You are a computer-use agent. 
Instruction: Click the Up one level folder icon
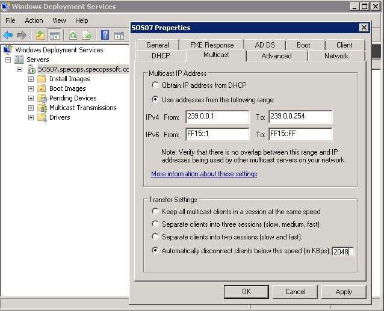(40, 35)
